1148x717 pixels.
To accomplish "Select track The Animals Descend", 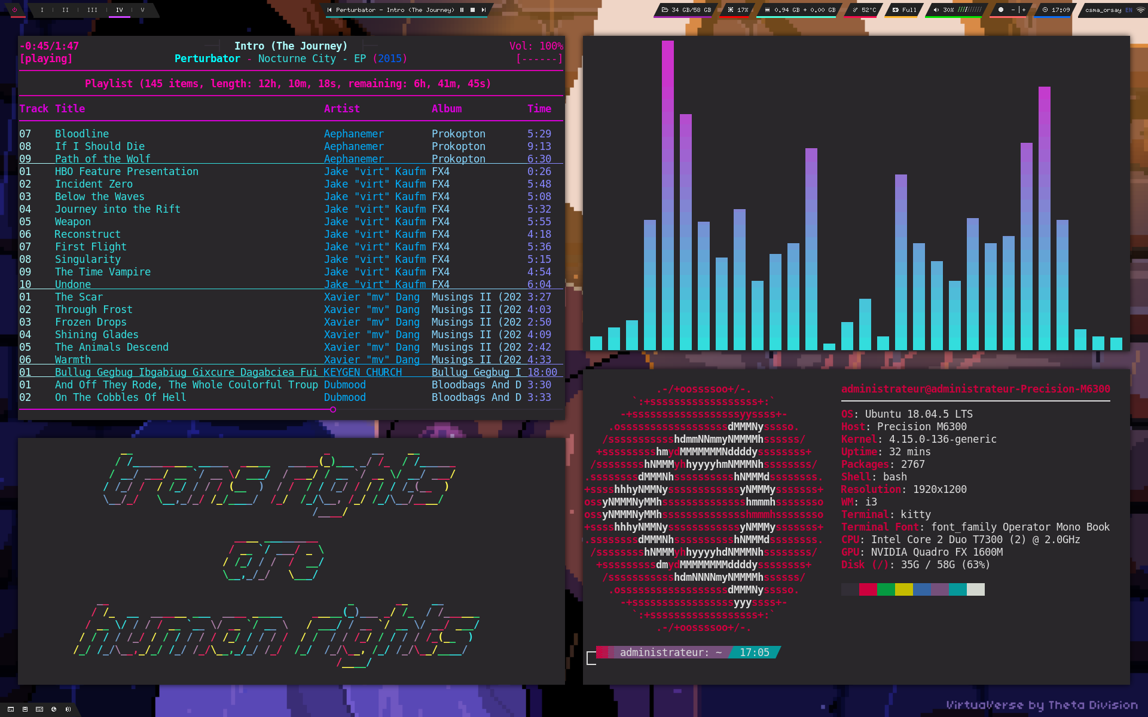I will click(x=291, y=347).
